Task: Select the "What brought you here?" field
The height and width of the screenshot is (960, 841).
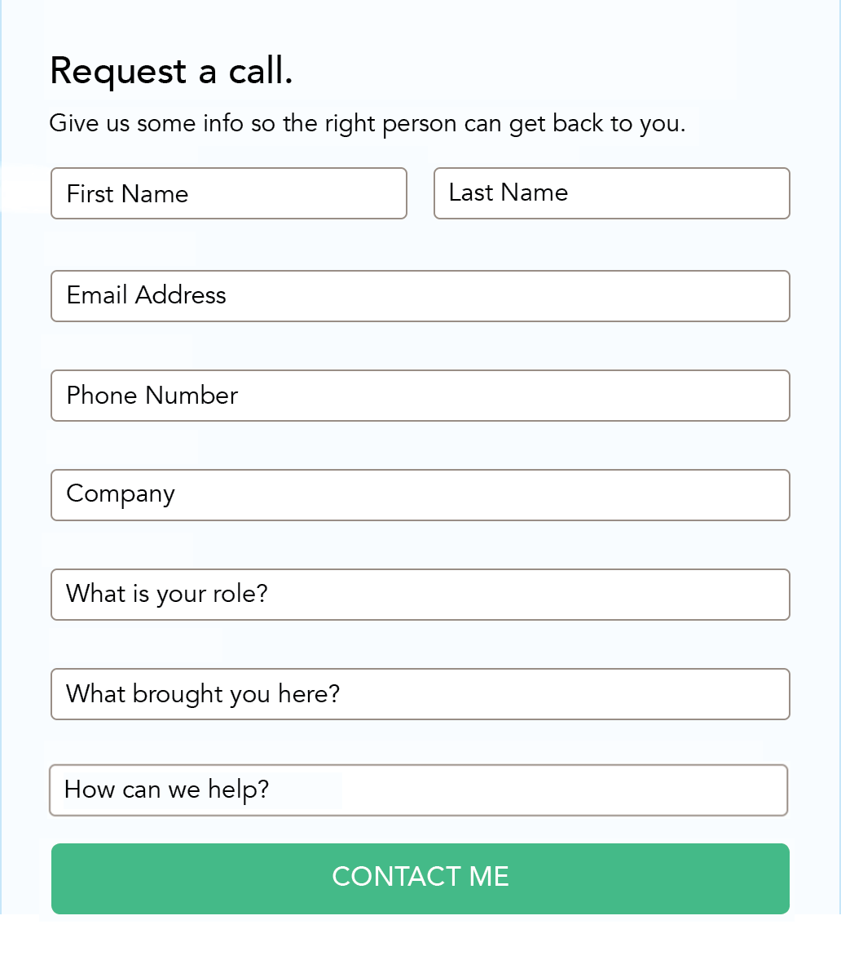Action: point(420,694)
